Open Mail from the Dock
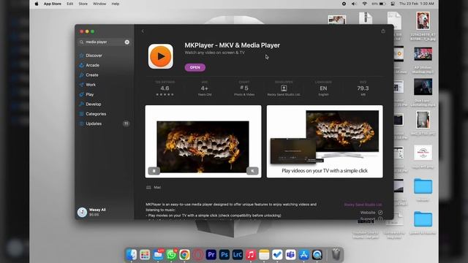 tap(158, 255)
